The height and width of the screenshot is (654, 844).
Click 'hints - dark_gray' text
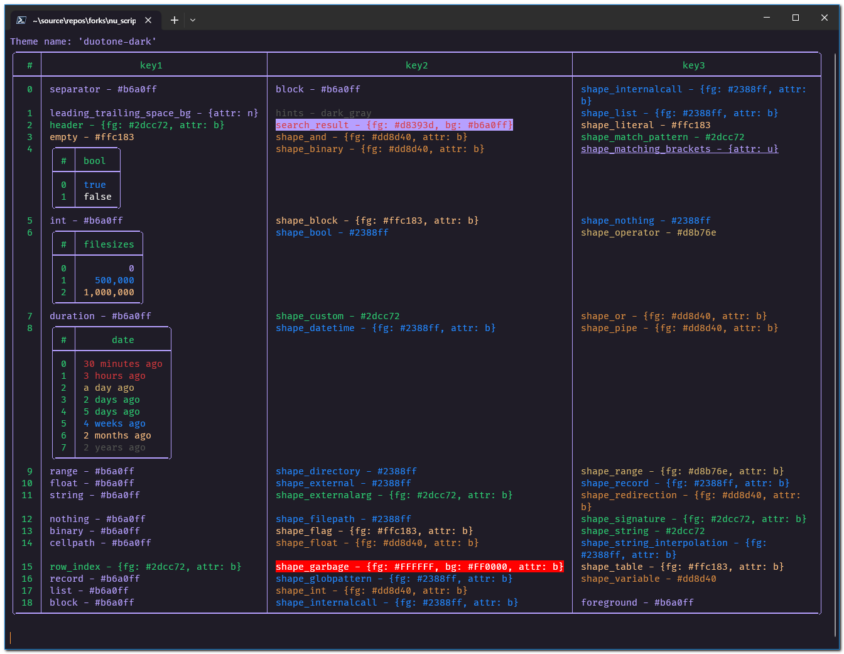[324, 113]
